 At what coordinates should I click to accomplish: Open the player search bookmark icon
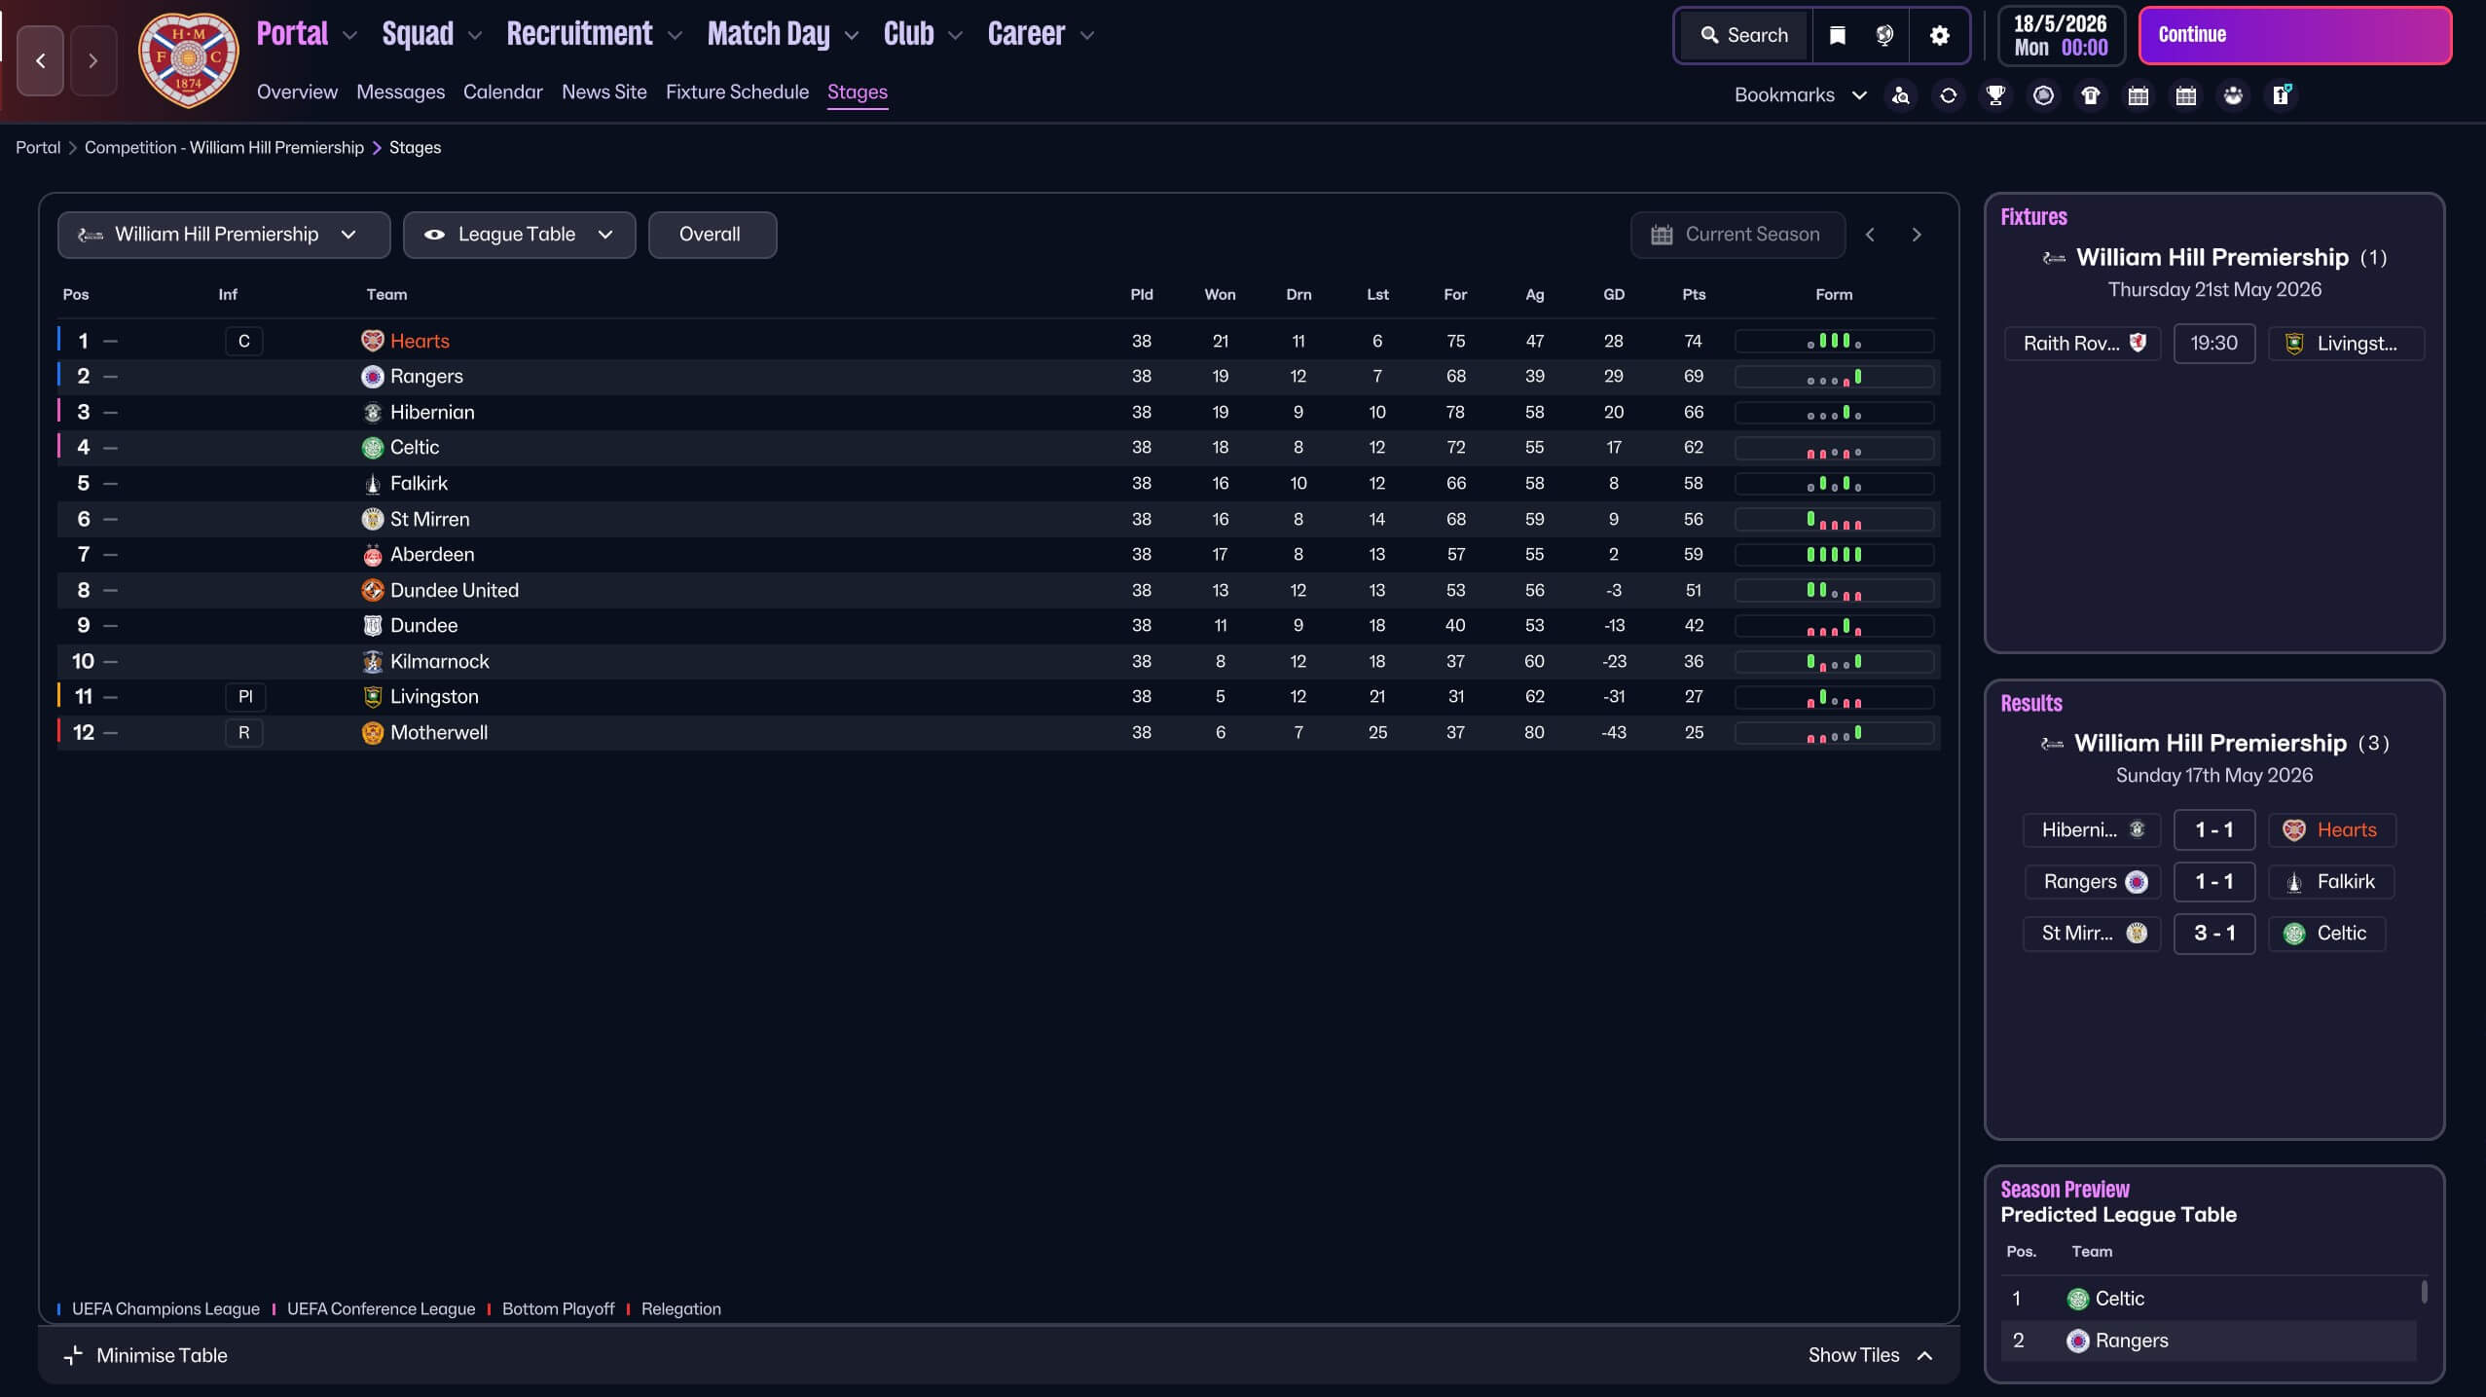pyautogui.click(x=1900, y=95)
